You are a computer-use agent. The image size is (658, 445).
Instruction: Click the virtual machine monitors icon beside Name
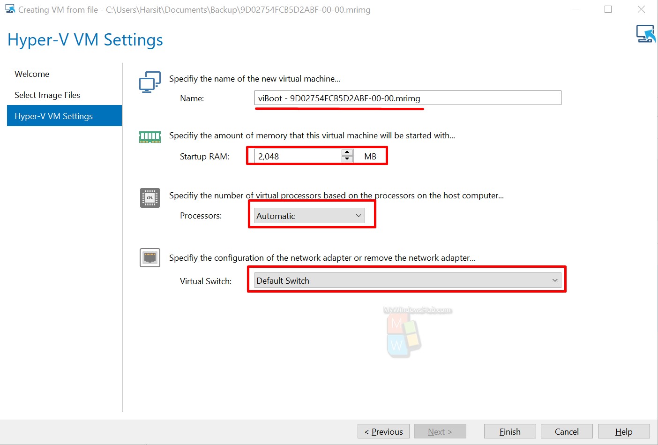point(150,82)
